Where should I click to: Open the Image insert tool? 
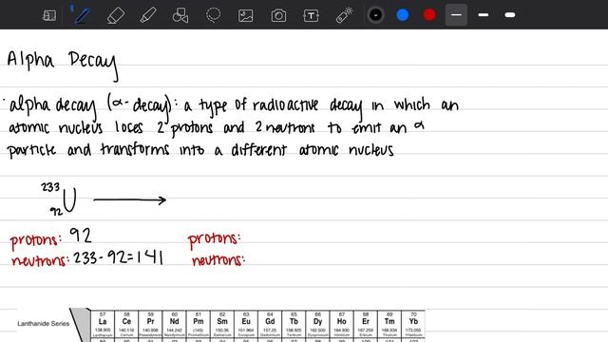click(246, 15)
